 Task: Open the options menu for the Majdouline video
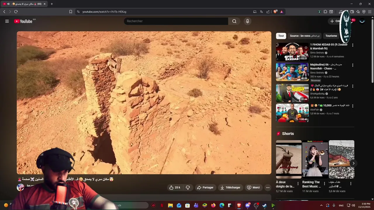pos(353,65)
